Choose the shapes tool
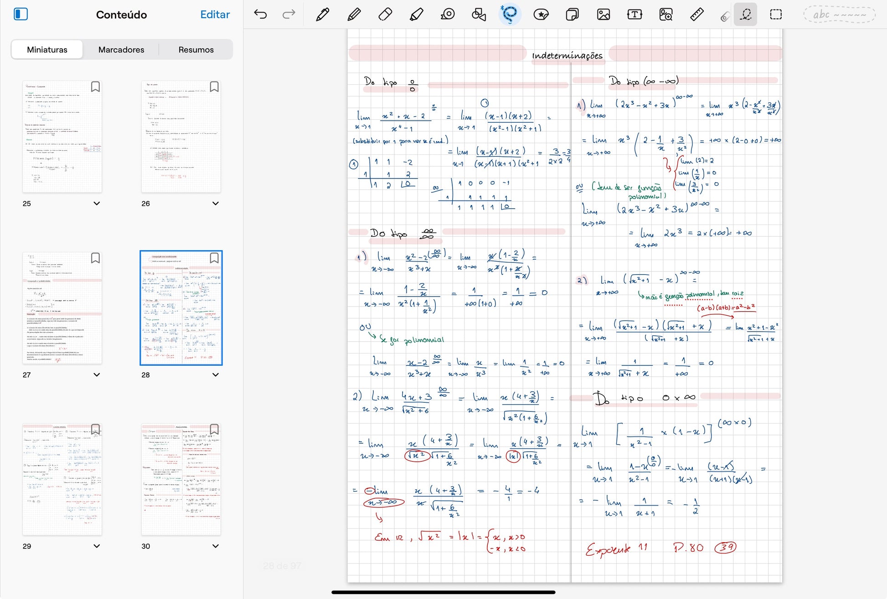 pos(479,15)
